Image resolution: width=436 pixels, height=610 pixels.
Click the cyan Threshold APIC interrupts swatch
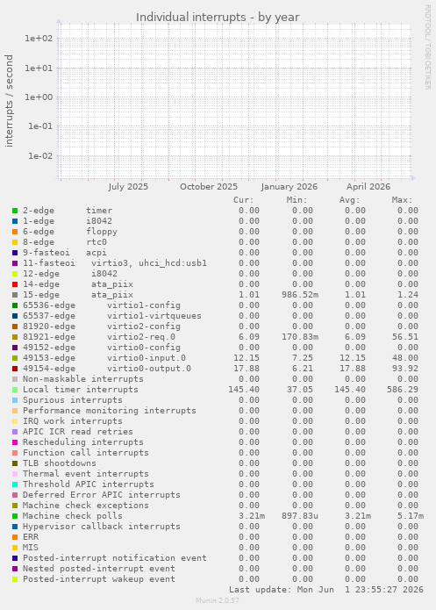(x=15, y=484)
